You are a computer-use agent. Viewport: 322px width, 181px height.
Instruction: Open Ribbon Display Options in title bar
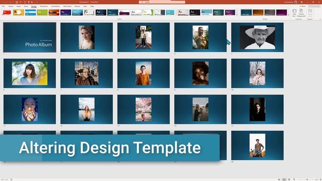pyautogui.click(x=301, y=2)
